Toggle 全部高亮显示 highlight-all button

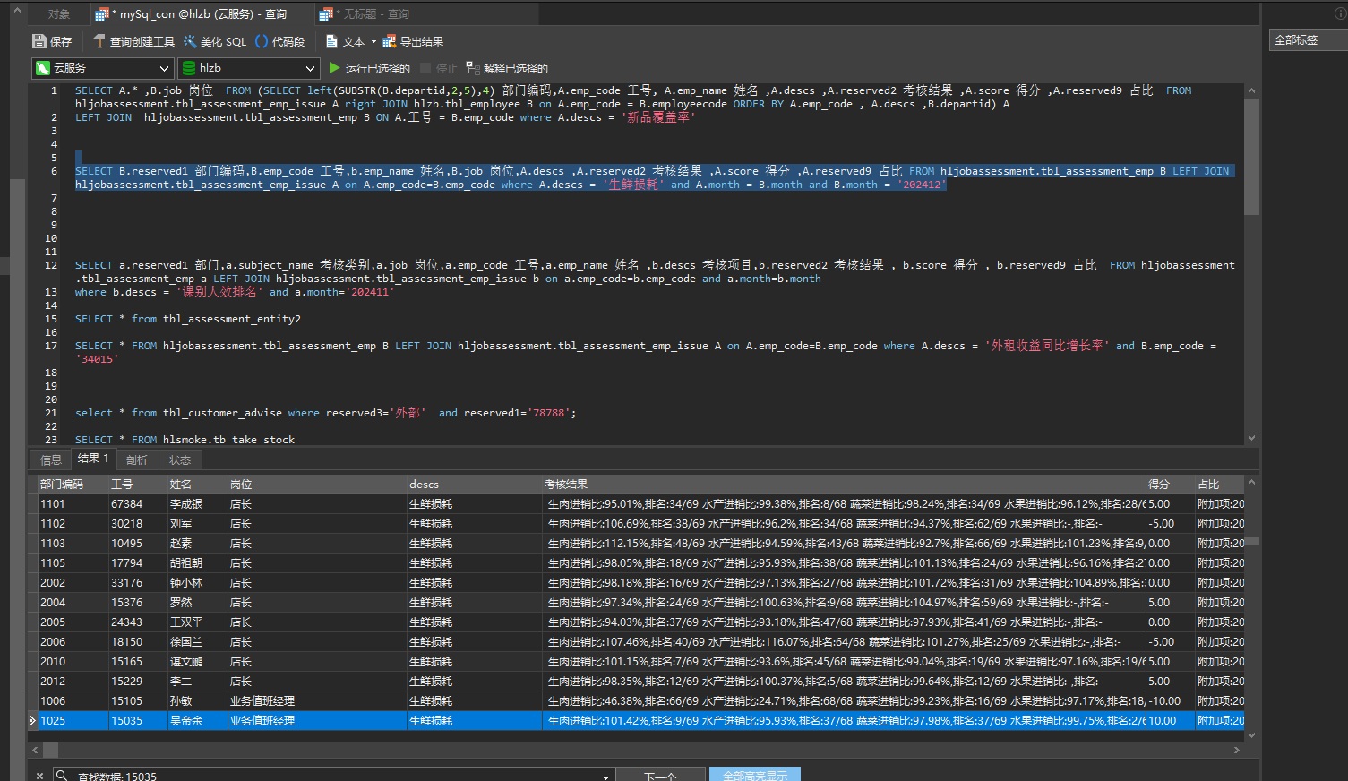click(x=754, y=776)
